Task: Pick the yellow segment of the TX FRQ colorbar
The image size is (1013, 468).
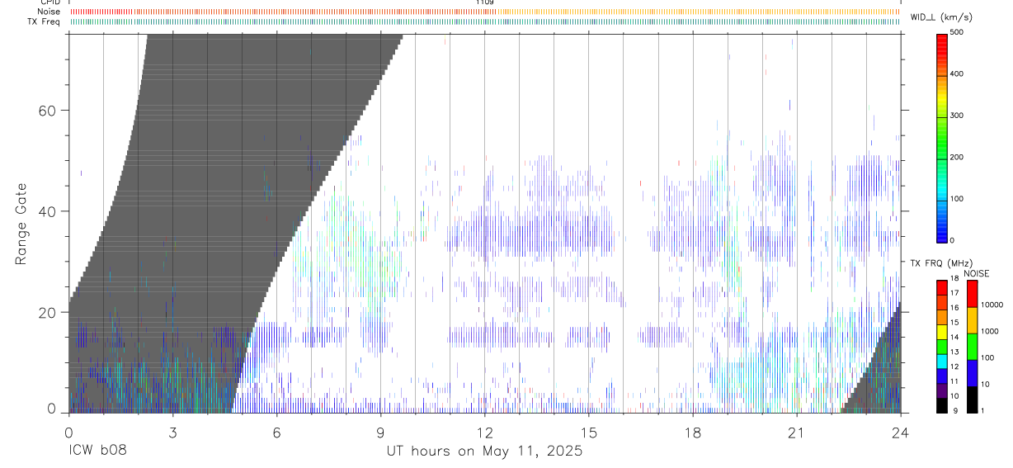Action: tap(942, 331)
